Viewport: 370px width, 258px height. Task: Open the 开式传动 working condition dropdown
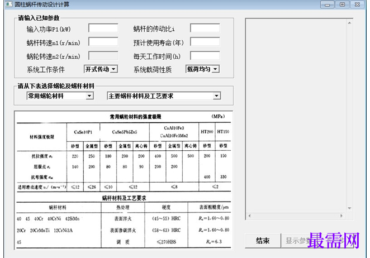tap(113, 69)
